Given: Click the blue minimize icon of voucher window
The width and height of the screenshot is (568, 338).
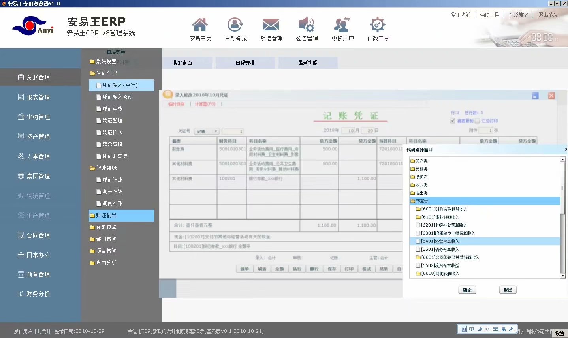Looking at the screenshot, I should pyautogui.click(x=535, y=96).
